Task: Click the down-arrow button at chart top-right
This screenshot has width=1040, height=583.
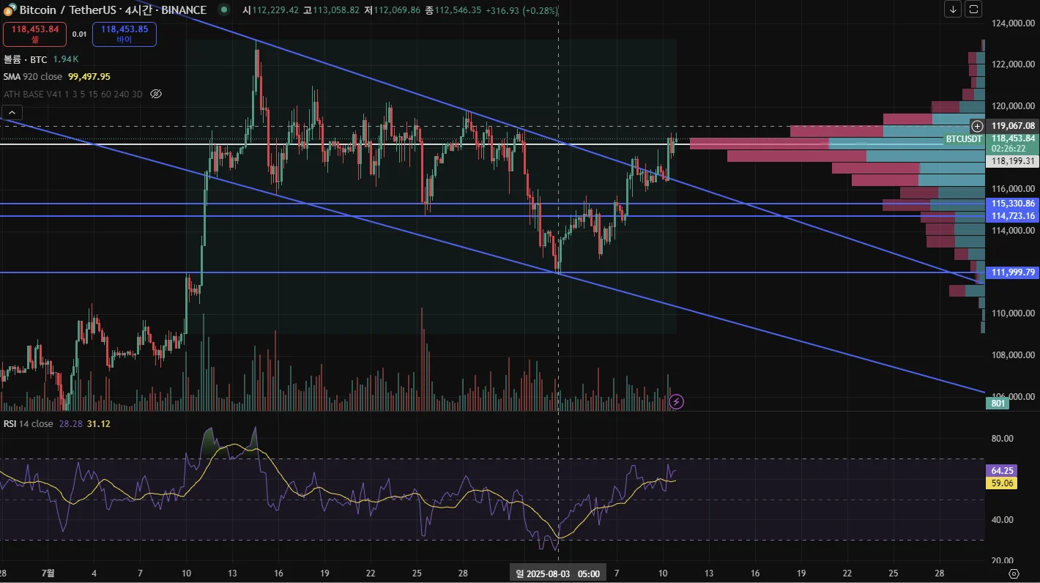Action: click(953, 10)
